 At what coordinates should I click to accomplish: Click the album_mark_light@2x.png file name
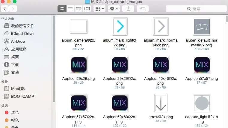pos(120,43)
